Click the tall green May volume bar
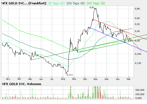This screenshot has width=147, height=104. coord(32,93)
